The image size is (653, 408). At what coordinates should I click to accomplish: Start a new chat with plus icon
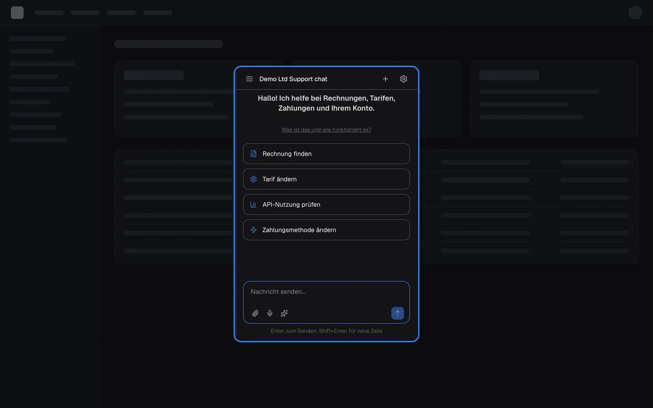pos(385,79)
